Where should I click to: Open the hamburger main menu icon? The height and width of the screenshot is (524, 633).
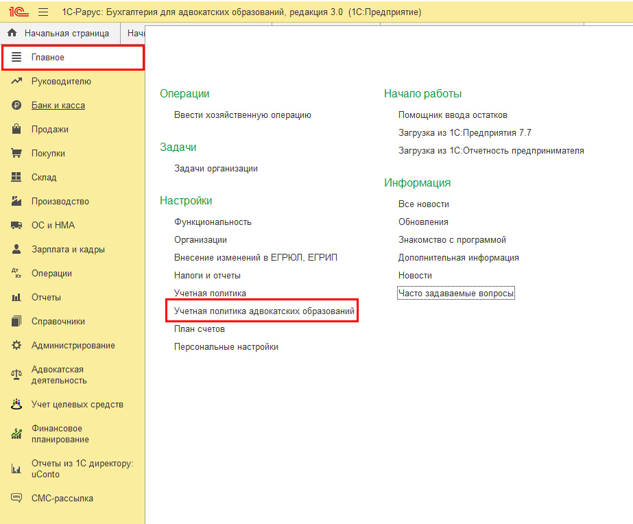point(43,12)
